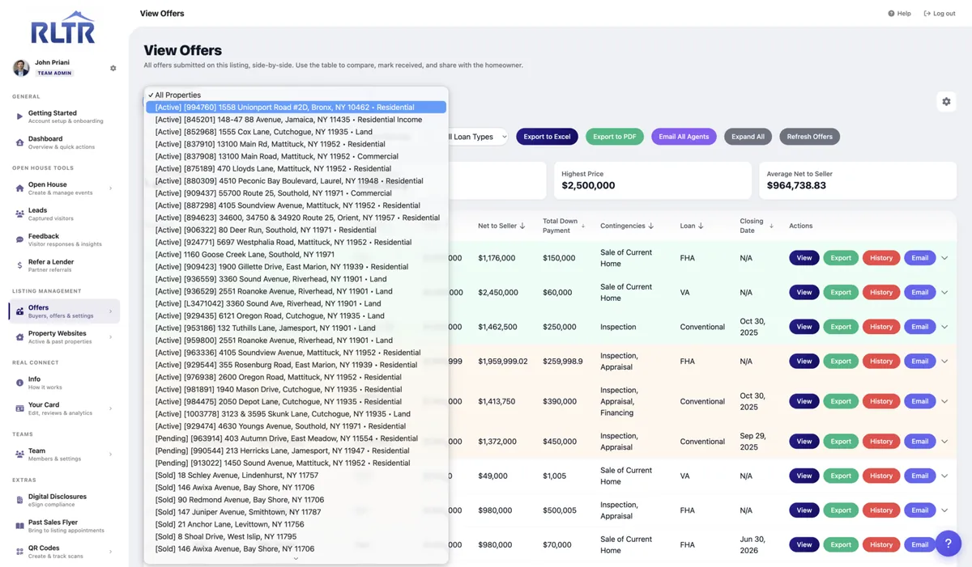Open the Loan Types dropdown
972x567 pixels.
(478, 137)
